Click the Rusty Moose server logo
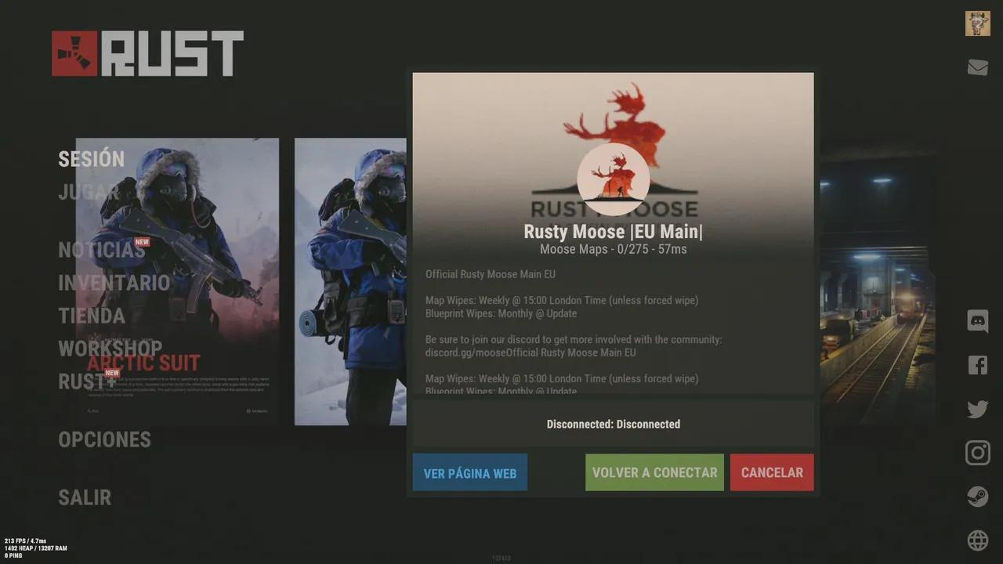The width and height of the screenshot is (1003, 564). 614,179
